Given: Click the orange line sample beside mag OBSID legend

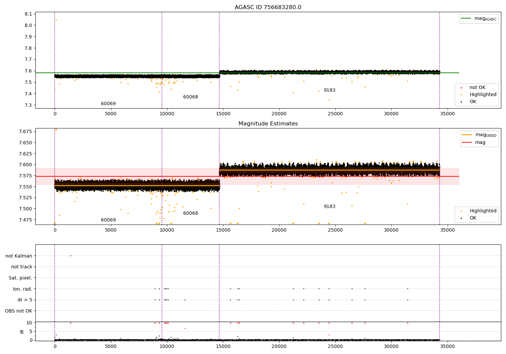Looking at the screenshot, I should (467, 135).
